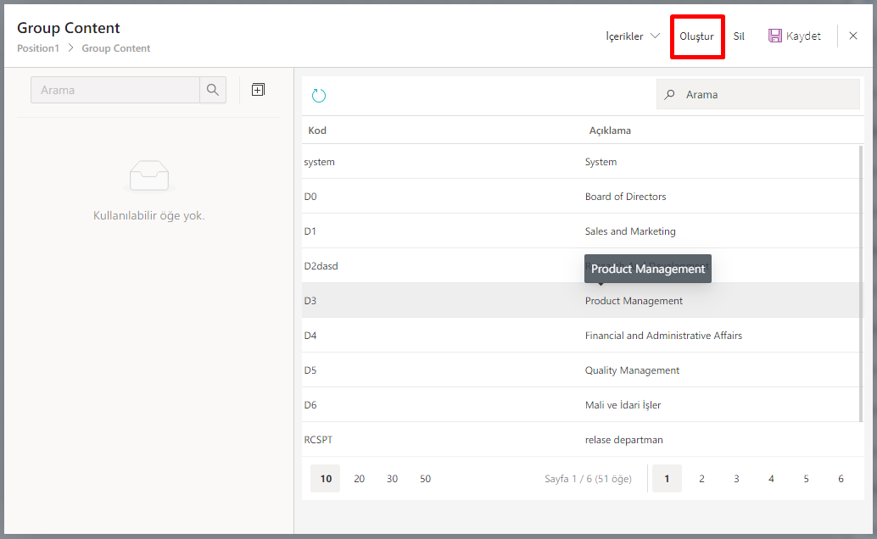Set page size to 20
This screenshot has width=877, height=539.
pyautogui.click(x=359, y=479)
